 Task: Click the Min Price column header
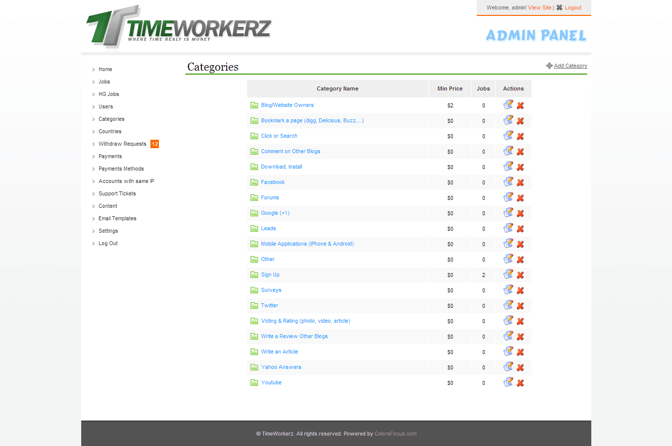(450, 89)
